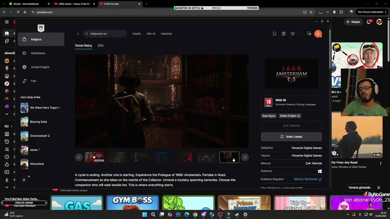Open the Windows Start menu
Viewport: 390px width, 219px height.
[145, 214]
